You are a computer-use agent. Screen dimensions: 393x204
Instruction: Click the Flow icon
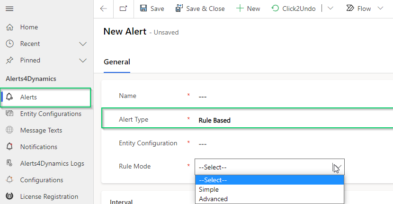pos(350,8)
